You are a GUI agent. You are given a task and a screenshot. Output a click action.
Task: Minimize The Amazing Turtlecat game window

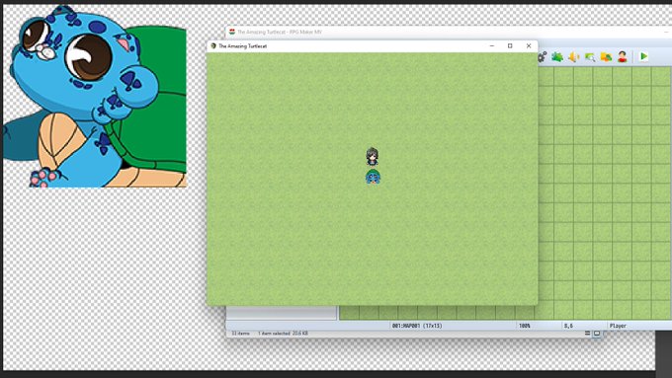click(492, 45)
